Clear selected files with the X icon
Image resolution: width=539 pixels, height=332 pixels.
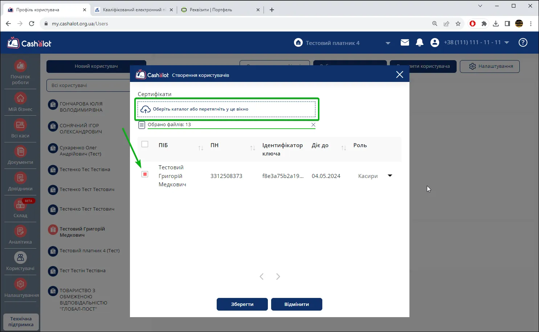click(313, 125)
